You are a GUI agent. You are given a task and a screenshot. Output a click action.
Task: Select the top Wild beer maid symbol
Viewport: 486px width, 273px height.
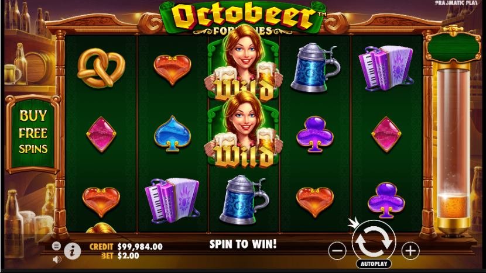pos(244,64)
